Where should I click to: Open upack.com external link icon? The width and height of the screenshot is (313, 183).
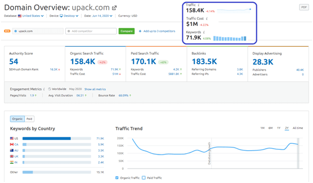(114, 8)
